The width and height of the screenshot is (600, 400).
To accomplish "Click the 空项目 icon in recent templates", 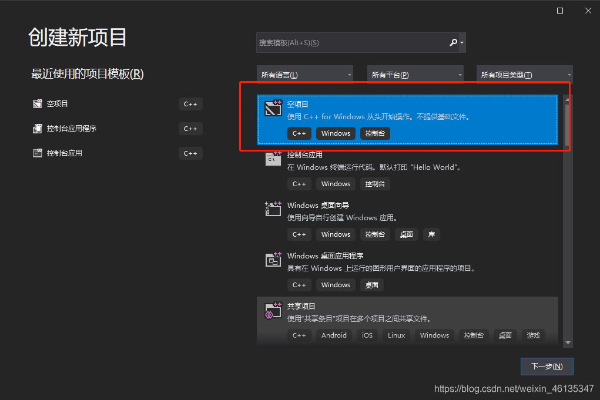I will [36, 103].
